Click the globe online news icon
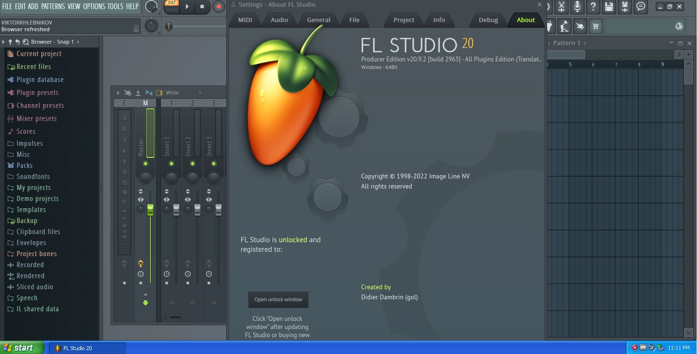This screenshot has height=354, width=697. point(679,26)
